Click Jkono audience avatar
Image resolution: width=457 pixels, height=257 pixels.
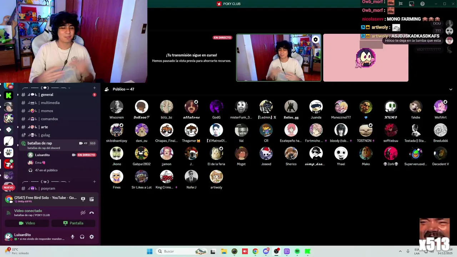click(x=116, y=153)
